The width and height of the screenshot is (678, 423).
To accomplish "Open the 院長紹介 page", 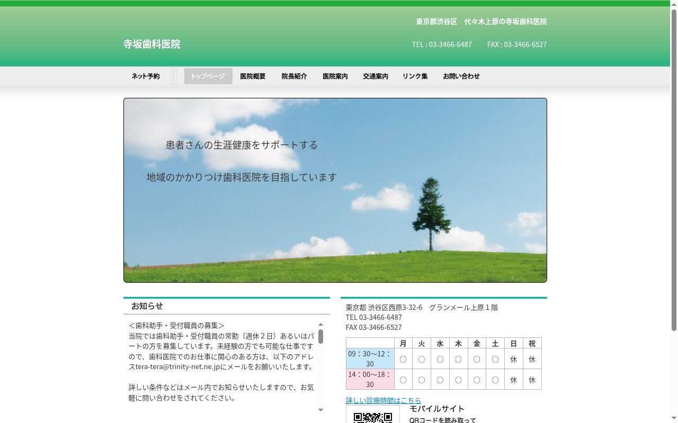I will (294, 76).
